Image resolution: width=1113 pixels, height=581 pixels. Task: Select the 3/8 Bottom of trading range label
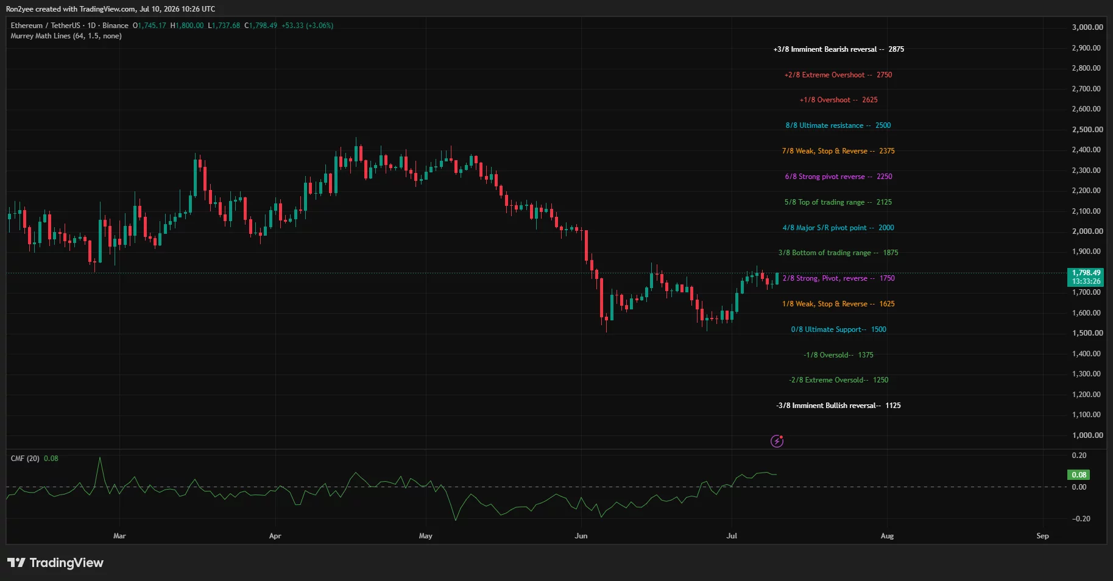click(838, 253)
